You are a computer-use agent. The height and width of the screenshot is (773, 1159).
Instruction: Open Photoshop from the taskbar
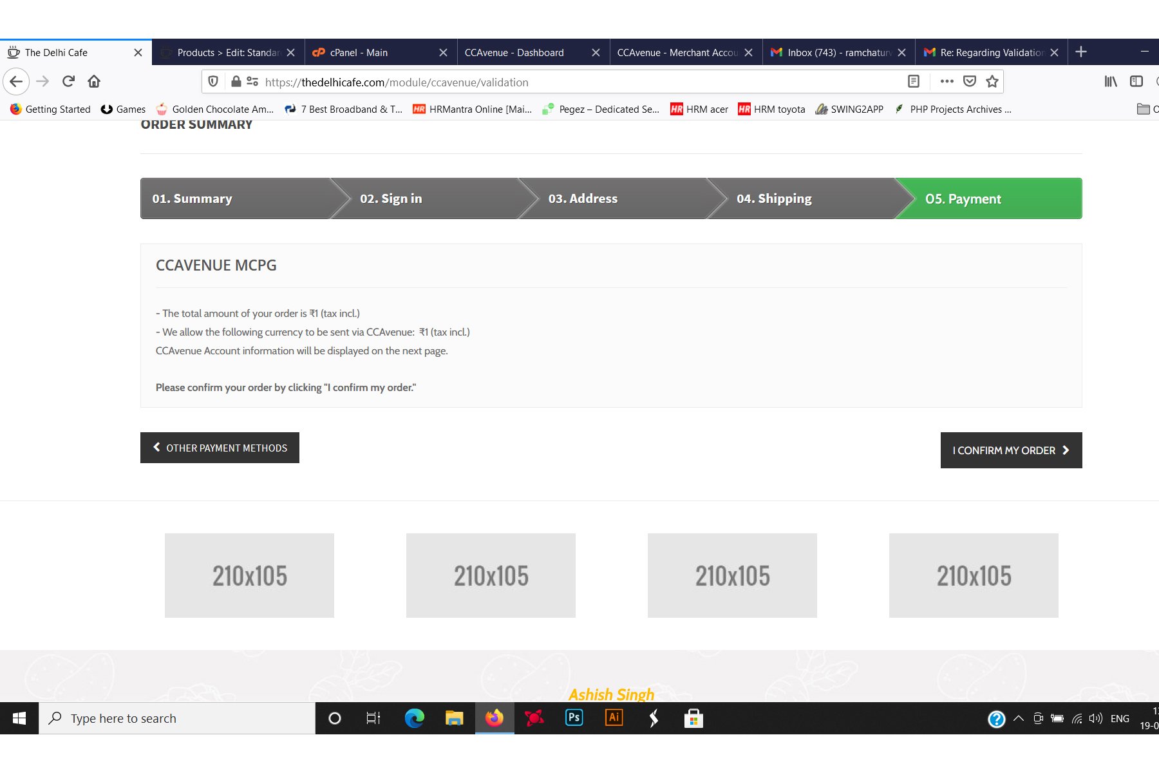click(x=574, y=718)
